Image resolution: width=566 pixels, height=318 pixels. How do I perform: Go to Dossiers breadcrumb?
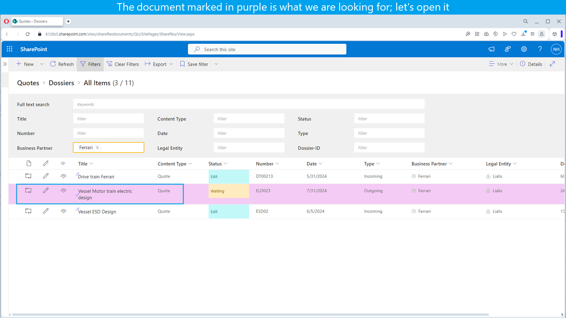pyautogui.click(x=61, y=83)
